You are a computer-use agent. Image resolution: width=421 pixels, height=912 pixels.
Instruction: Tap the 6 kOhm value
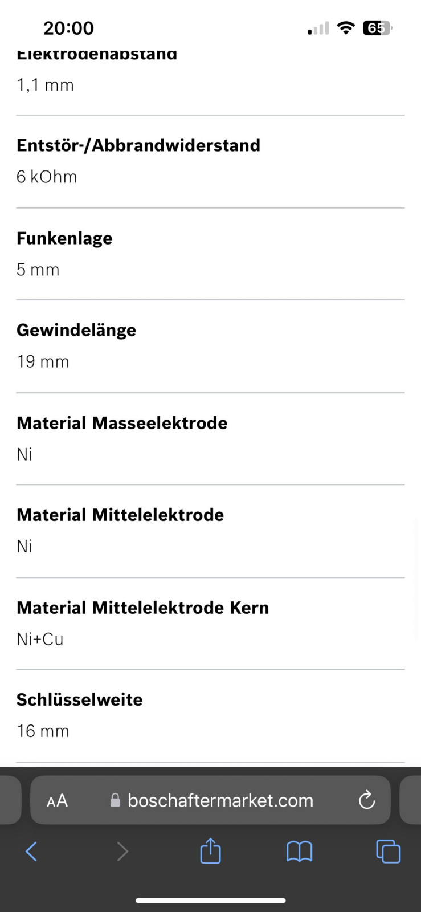(x=47, y=177)
